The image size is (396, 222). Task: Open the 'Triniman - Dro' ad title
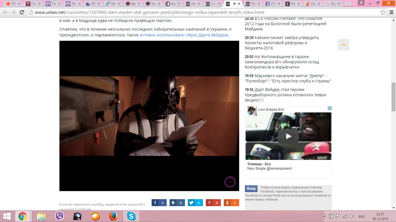click(259, 164)
